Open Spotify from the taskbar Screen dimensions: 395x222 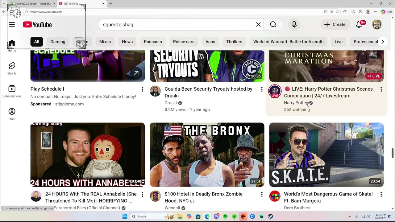225,216
